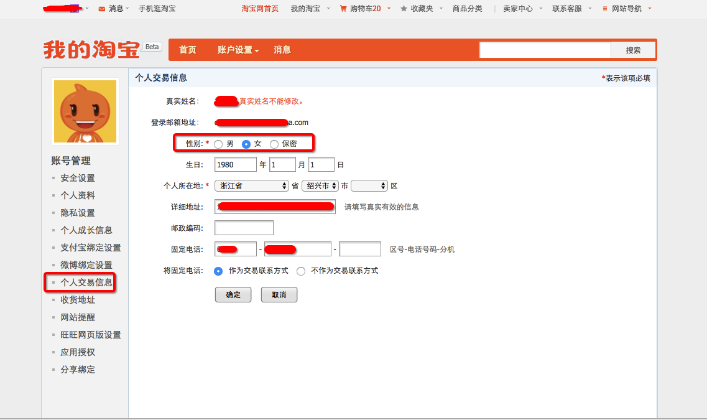Click the 区号-电话号码-分机 hint text
The image size is (707, 420).
(x=422, y=250)
